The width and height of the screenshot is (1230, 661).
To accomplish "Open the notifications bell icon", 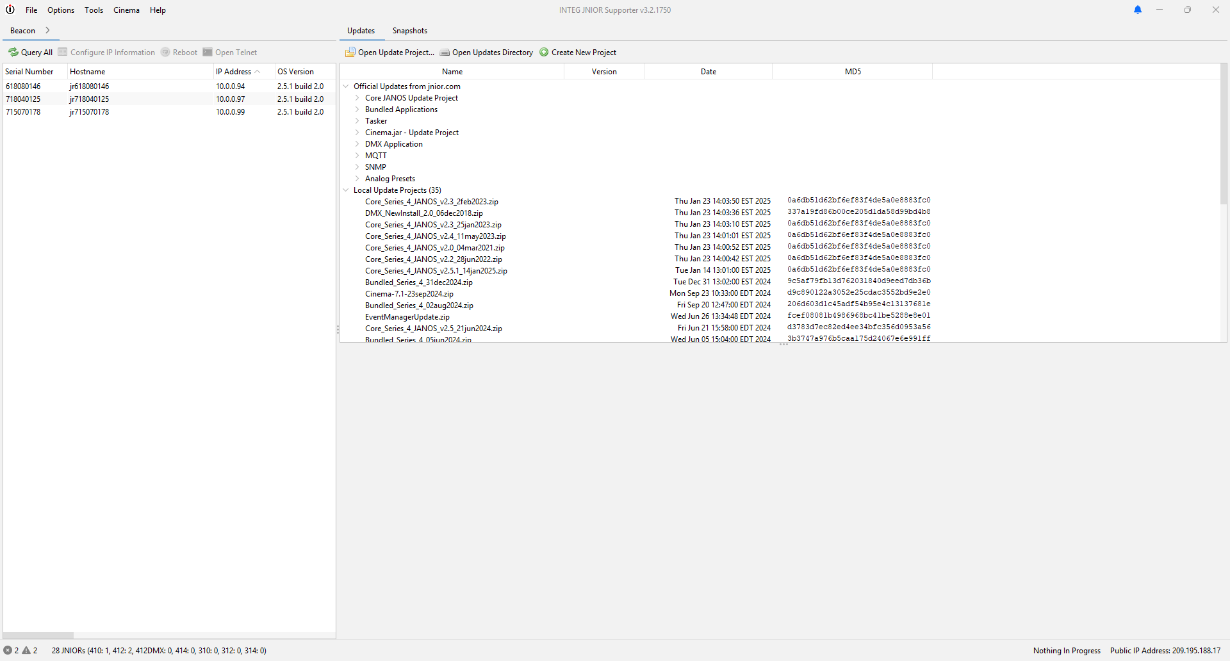I will coord(1138,10).
